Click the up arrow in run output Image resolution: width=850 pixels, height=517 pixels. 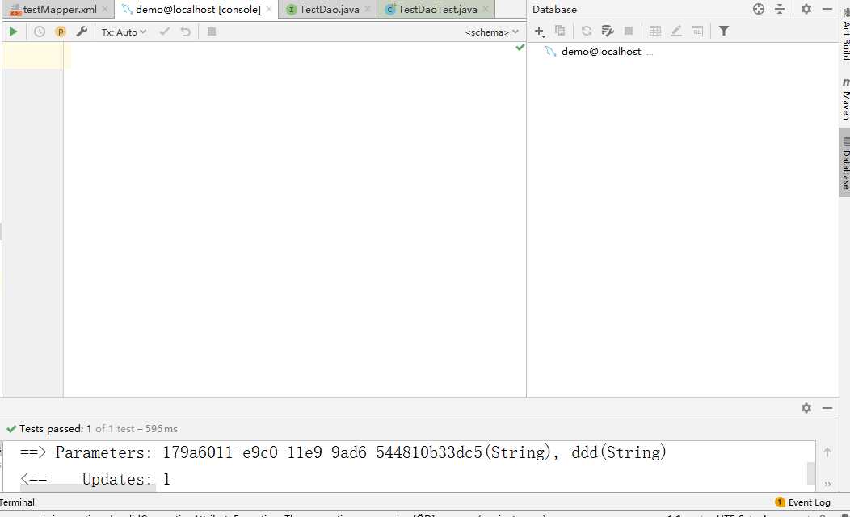827,452
